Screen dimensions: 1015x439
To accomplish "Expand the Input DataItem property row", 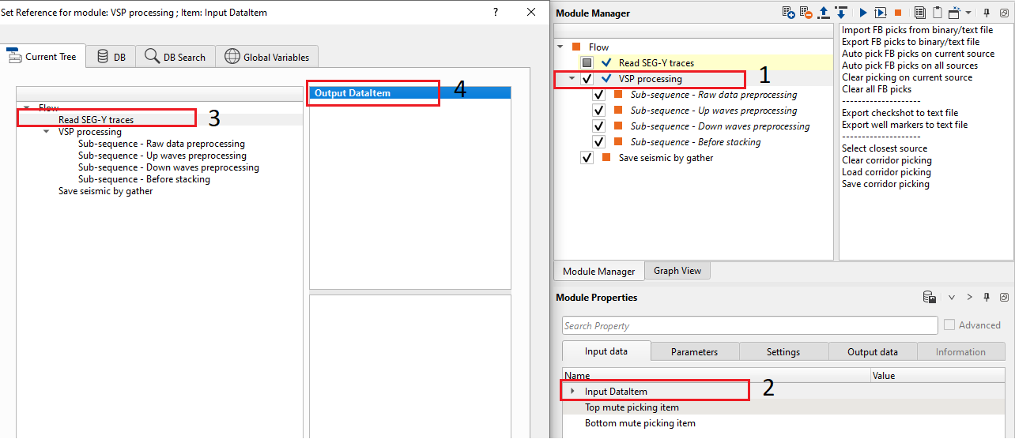I will pyautogui.click(x=572, y=392).
